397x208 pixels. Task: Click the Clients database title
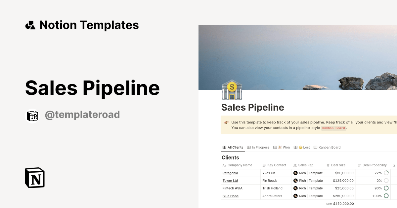coord(230,157)
